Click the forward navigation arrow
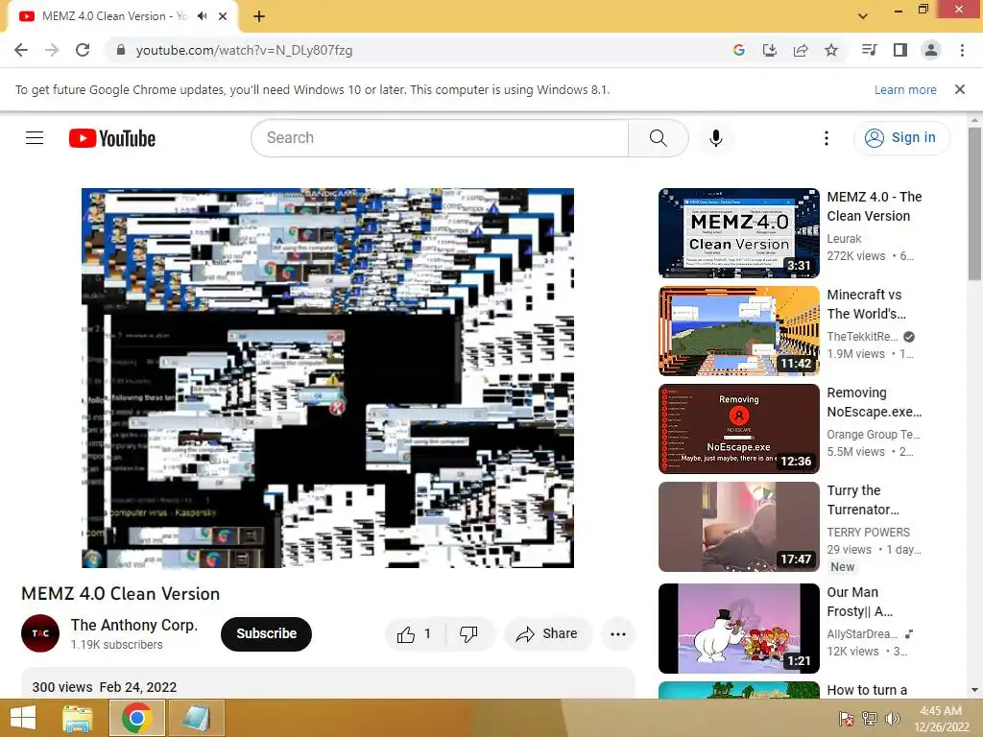 pos(52,50)
